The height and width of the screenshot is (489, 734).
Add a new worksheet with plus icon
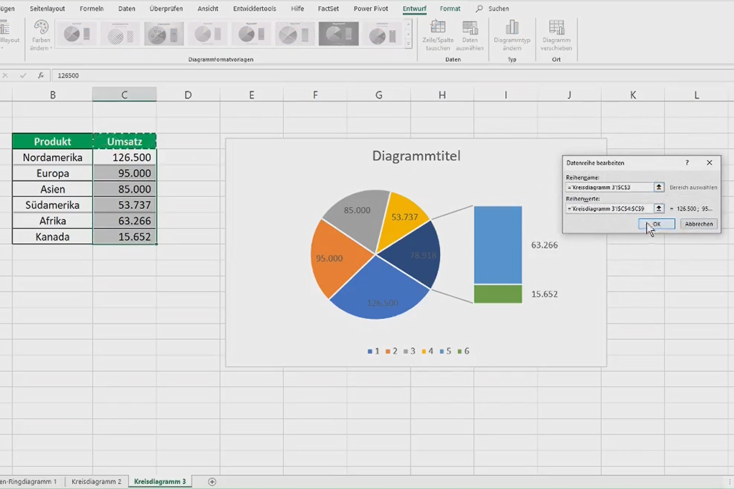pos(212,482)
